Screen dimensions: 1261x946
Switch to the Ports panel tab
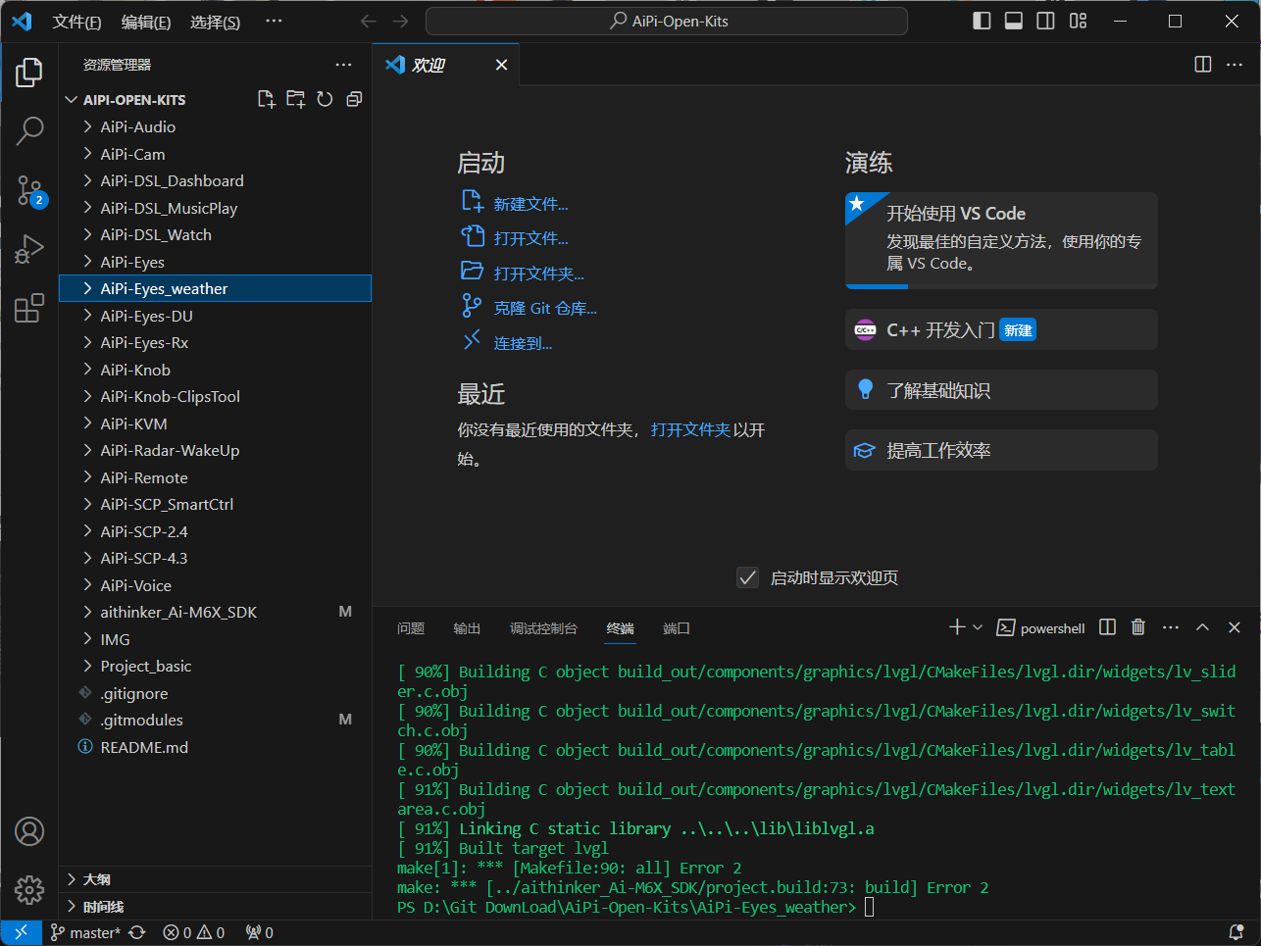(x=677, y=628)
